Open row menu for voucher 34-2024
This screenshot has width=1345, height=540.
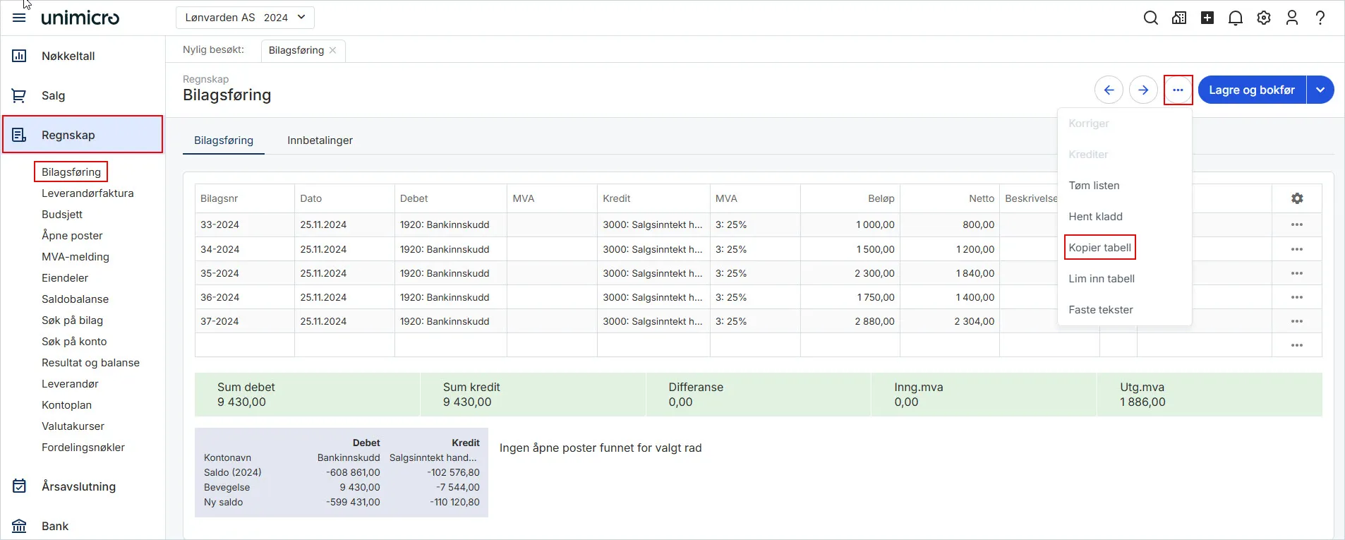(x=1297, y=249)
